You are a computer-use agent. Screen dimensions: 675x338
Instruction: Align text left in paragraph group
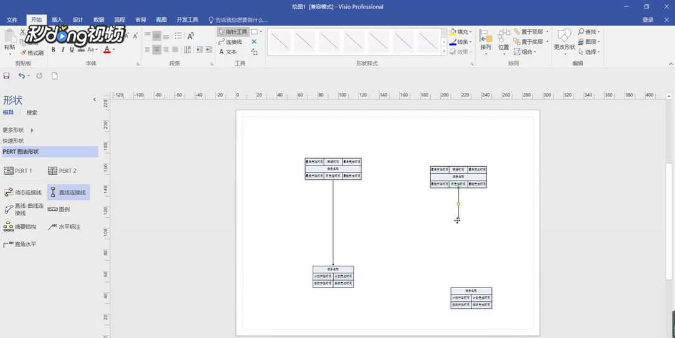148,50
